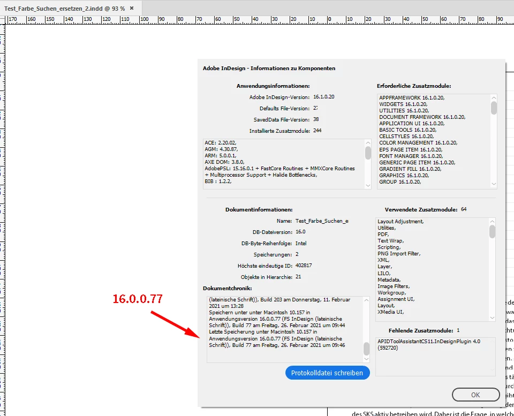
Task: Click Workgroup in used plugins list
Action: coord(392,293)
